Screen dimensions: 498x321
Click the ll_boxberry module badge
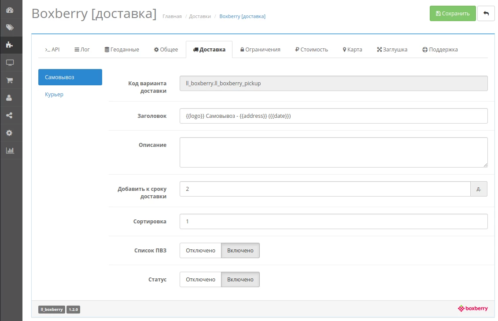pos(52,310)
